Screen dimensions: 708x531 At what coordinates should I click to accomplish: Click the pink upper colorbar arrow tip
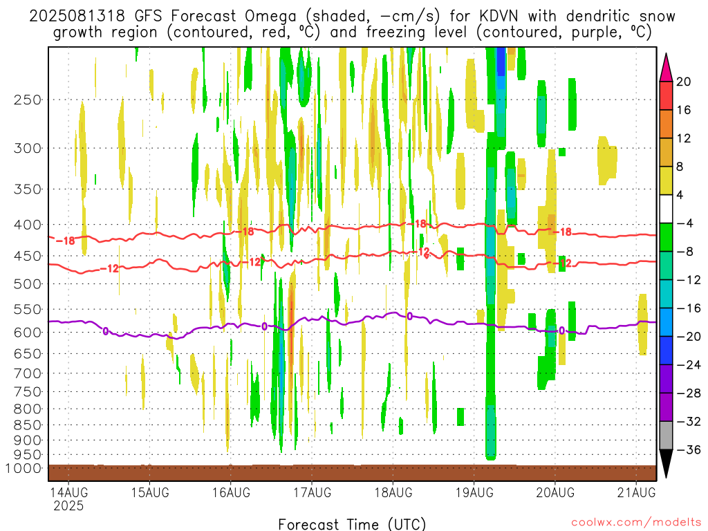pos(666,68)
